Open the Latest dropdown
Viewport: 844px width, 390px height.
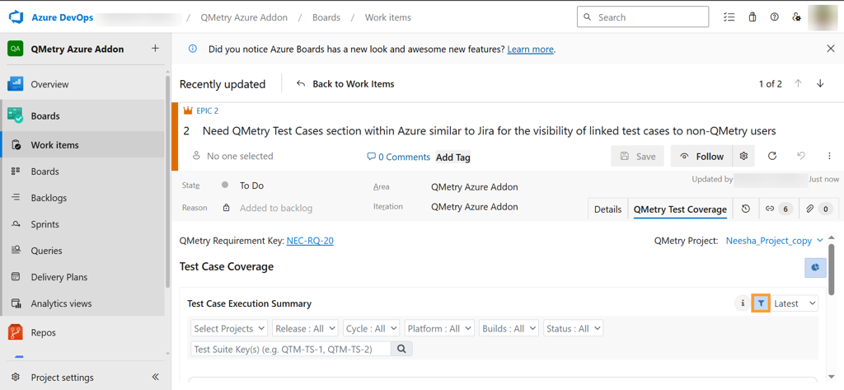point(794,303)
